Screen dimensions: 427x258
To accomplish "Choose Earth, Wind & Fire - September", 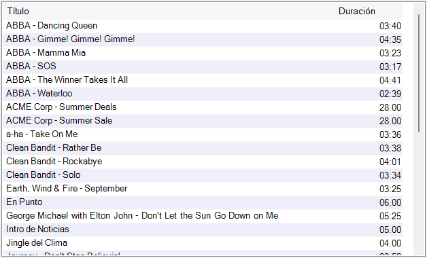I will tap(203, 189).
